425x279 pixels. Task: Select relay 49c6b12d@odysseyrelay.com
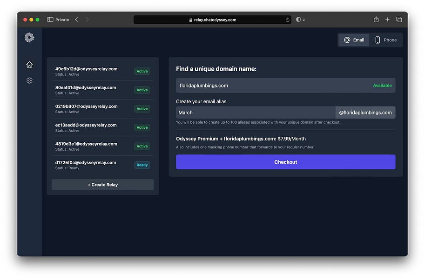pyautogui.click(x=103, y=71)
